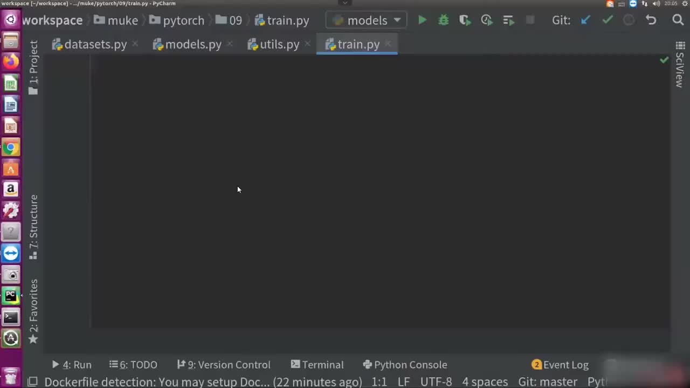The width and height of the screenshot is (690, 388).
Task: Open the 4 spaces indent settings
Action: 485,382
